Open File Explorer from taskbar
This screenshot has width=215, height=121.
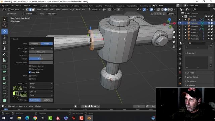19,118
